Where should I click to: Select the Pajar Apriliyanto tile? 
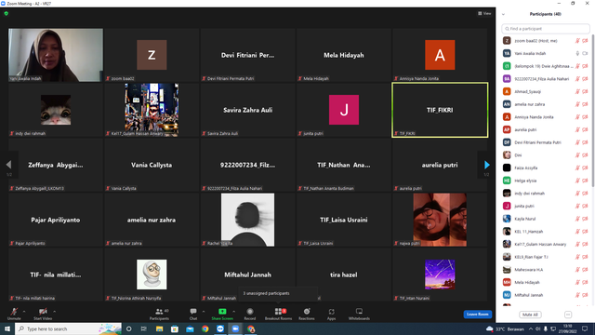pyautogui.click(x=56, y=220)
